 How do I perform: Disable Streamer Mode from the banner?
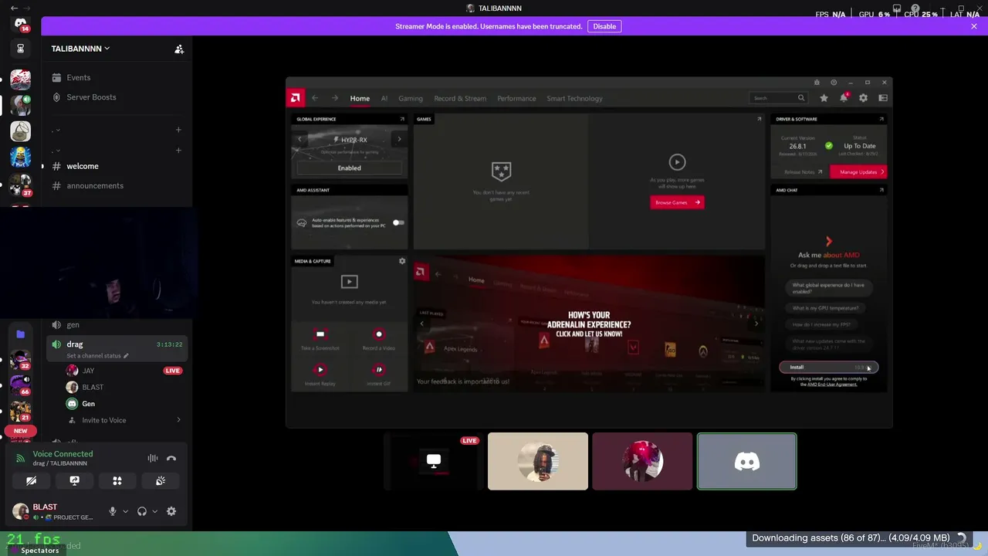click(604, 26)
